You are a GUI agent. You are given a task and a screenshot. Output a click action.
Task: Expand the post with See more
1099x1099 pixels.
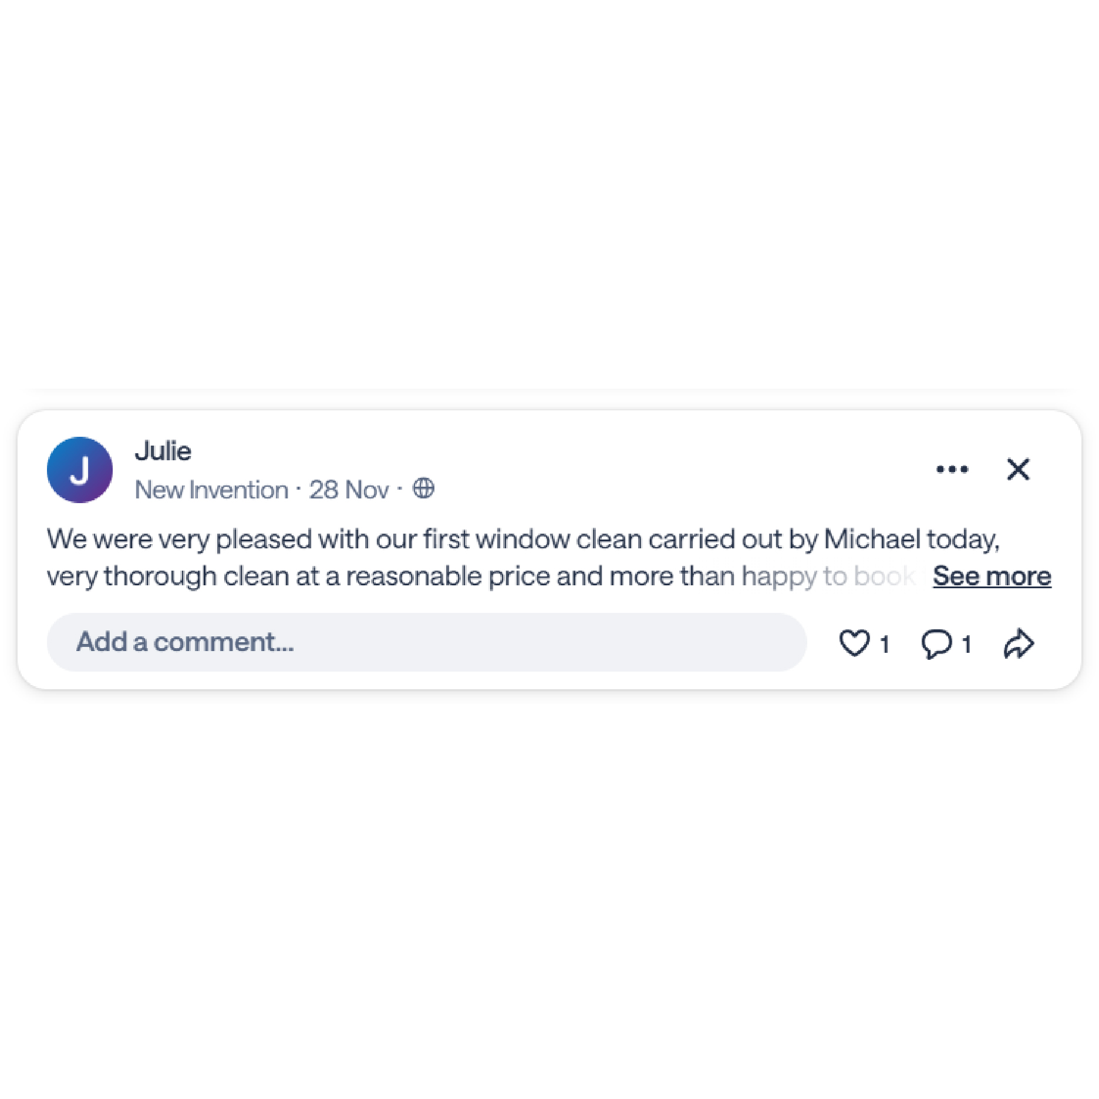pos(992,576)
